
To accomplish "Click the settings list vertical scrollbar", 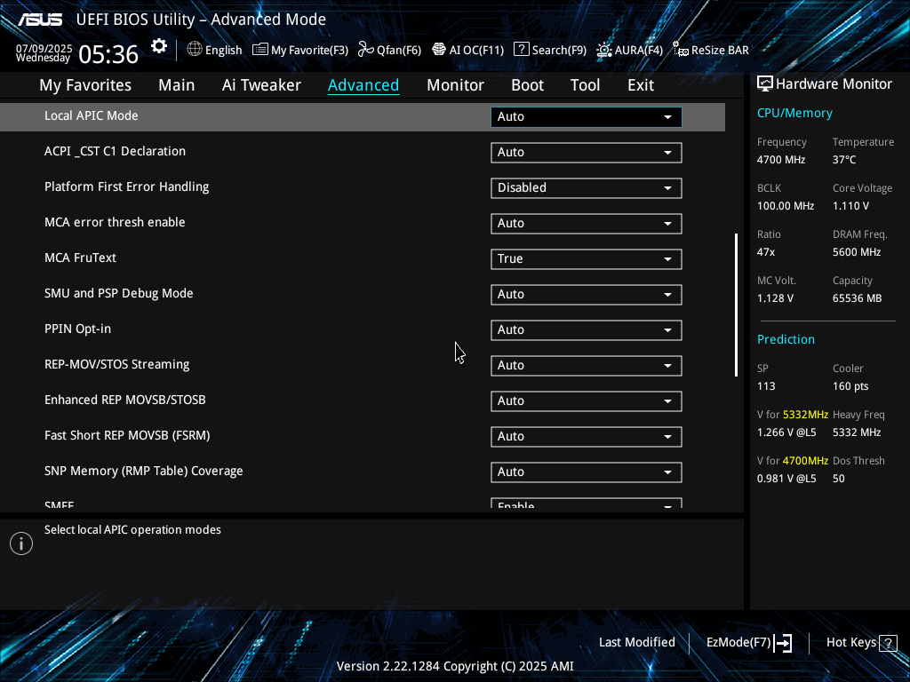I will click(736, 305).
